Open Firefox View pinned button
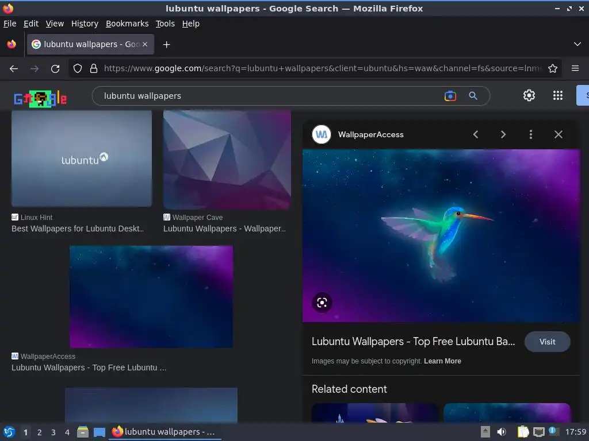Viewport: 589px width, 441px height. [12, 44]
